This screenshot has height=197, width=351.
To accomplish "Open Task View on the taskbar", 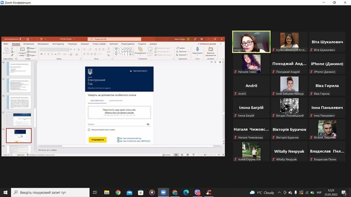I will pos(95,192).
